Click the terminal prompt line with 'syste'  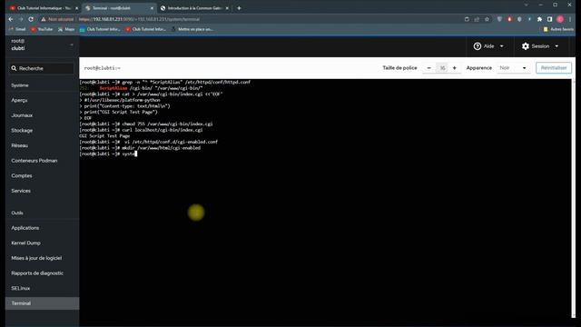108,154
